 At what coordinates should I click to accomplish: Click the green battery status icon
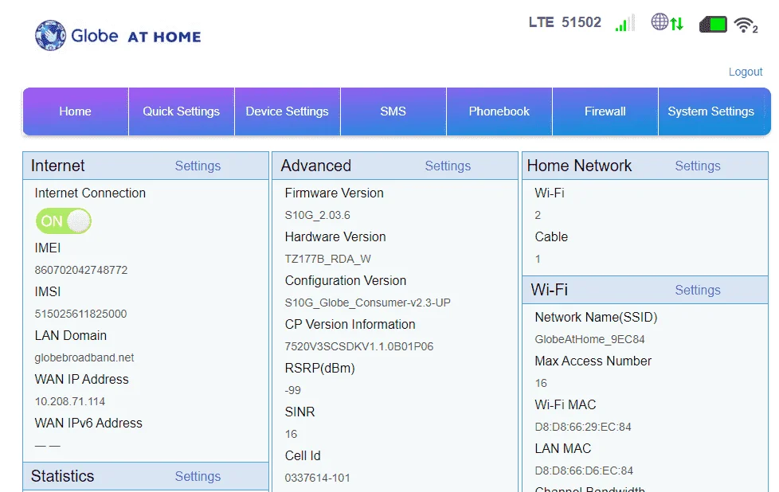click(713, 24)
